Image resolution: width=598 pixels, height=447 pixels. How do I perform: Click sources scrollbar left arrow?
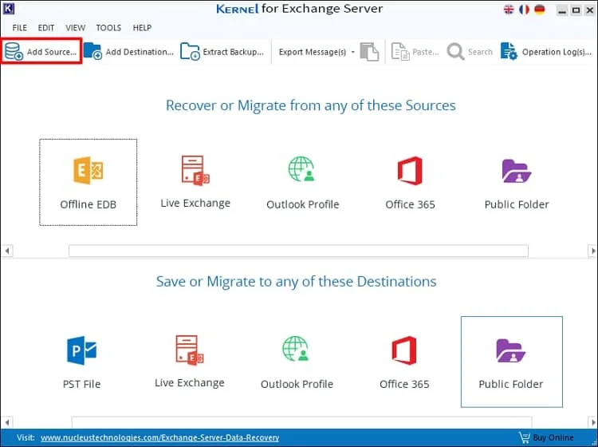tap(7, 251)
